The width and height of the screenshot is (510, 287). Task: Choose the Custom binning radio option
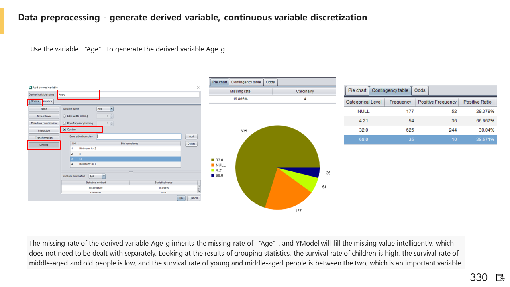point(65,130)
